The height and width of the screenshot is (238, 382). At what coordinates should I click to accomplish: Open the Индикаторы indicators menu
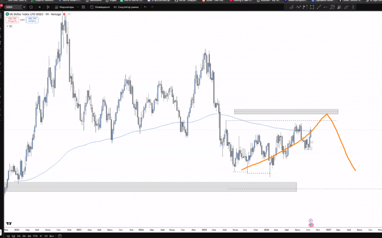pyautogui.click(x=64, y=7)
